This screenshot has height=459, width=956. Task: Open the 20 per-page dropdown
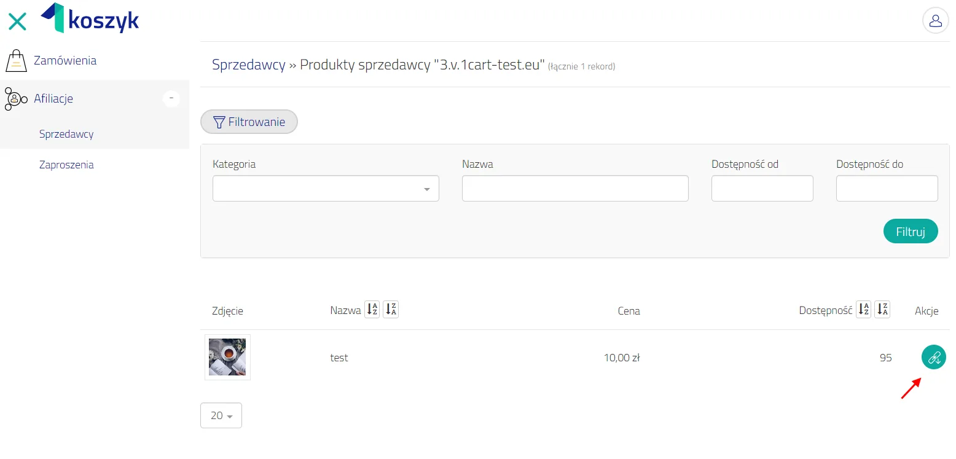click(x=221, y=415)
